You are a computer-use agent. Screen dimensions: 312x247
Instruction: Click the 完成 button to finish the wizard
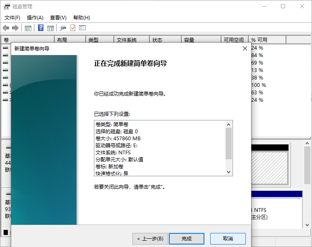click(187, 238)
